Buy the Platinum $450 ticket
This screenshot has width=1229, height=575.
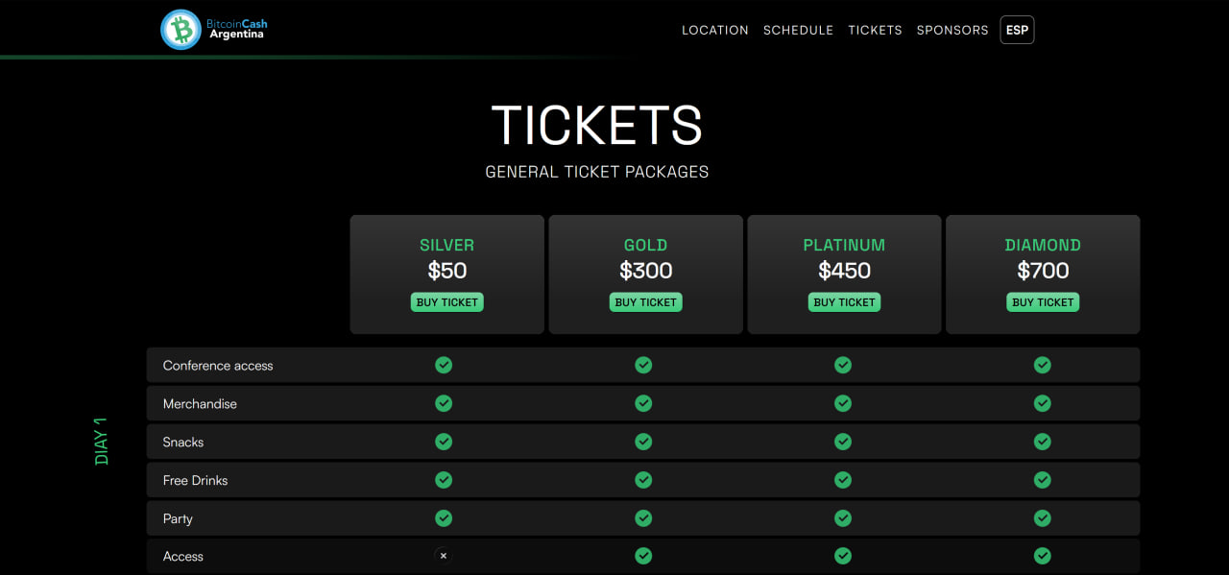(845, 302)
